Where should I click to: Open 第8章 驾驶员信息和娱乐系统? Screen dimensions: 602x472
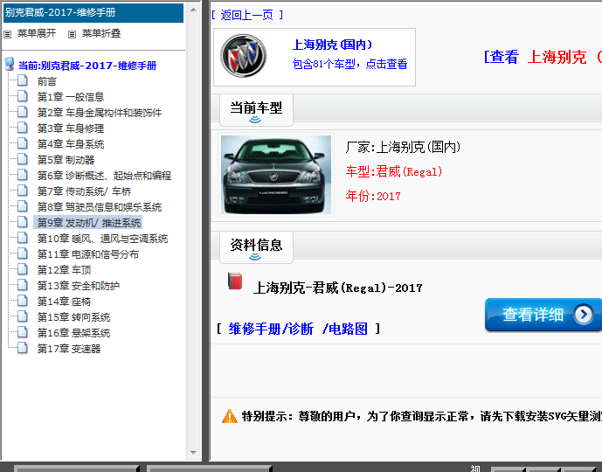click(x=100, y=207)
